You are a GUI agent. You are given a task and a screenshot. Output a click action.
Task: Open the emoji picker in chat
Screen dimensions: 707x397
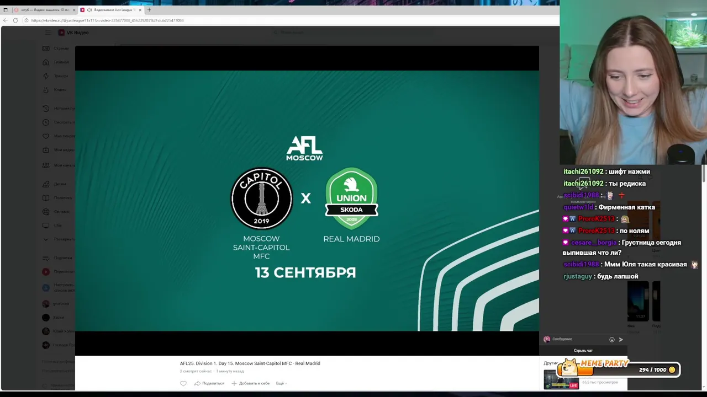(x=611, y=340)
